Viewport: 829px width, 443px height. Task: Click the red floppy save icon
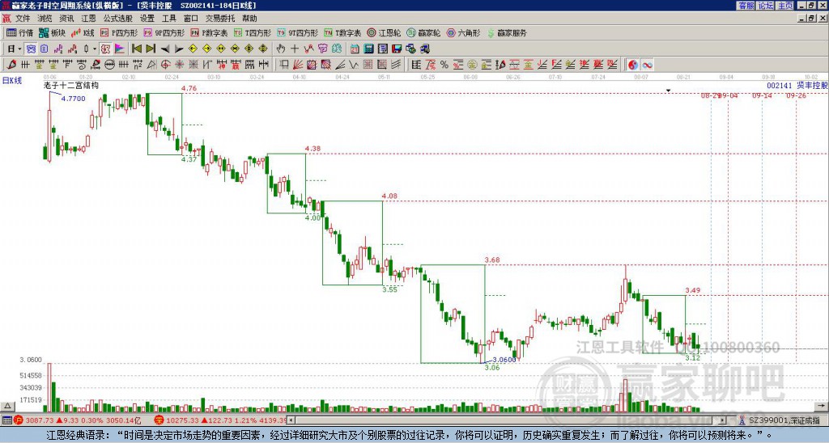click(x=397, y=49)
